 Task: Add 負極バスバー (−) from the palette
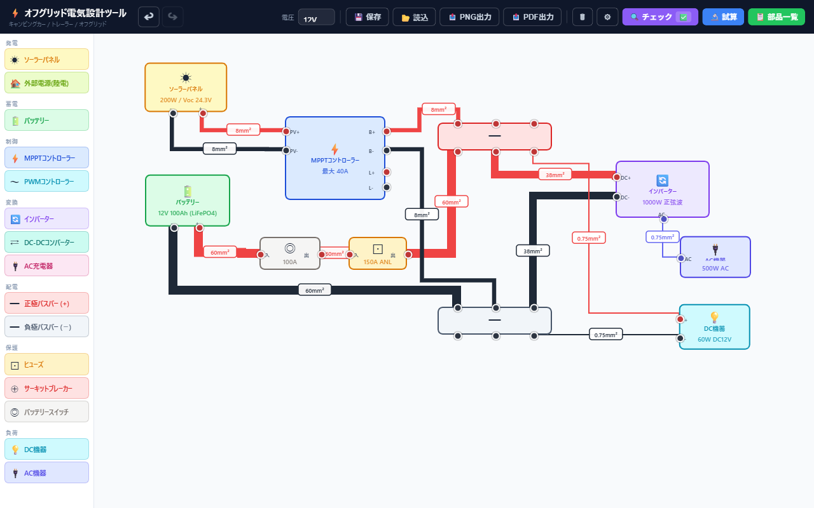click(46, 326)
